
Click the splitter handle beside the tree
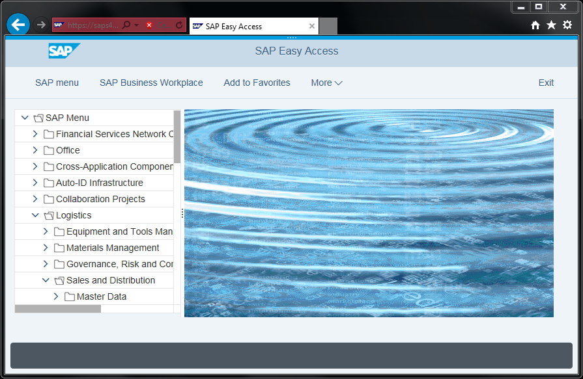click(182, 213)
